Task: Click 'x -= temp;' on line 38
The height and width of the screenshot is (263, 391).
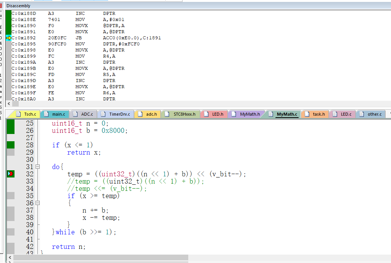Action: tap(101, 218)
